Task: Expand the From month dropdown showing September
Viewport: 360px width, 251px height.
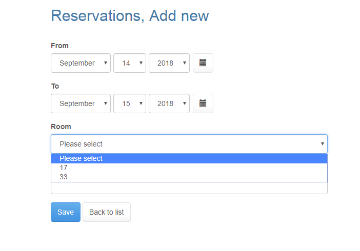Action: pyautogui.click(x=81, y=63)
